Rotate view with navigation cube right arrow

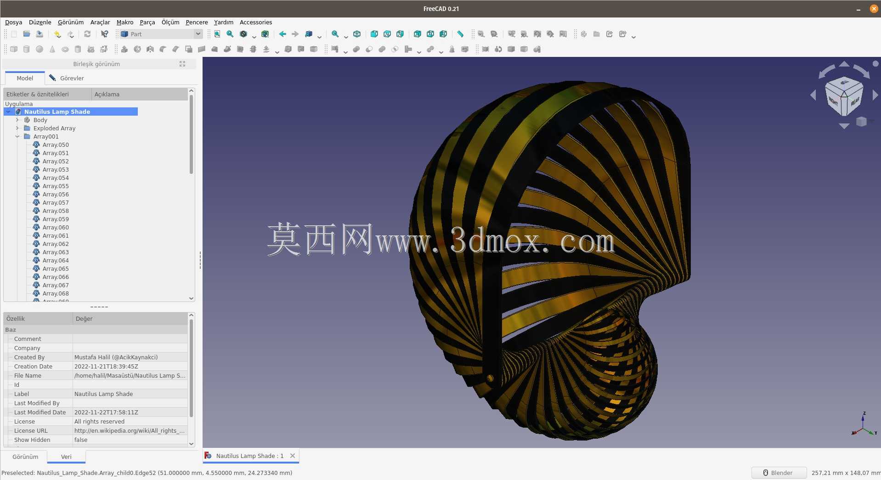point(875,95)
